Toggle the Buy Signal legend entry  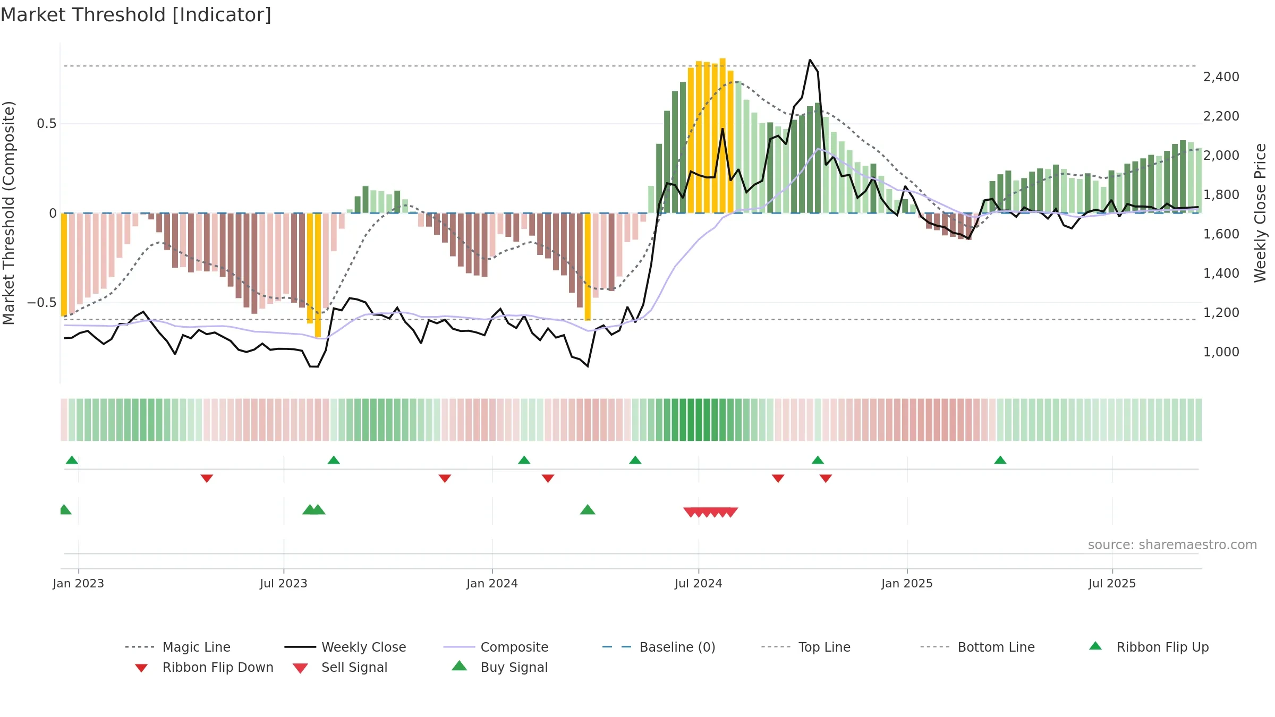point(499,667)
